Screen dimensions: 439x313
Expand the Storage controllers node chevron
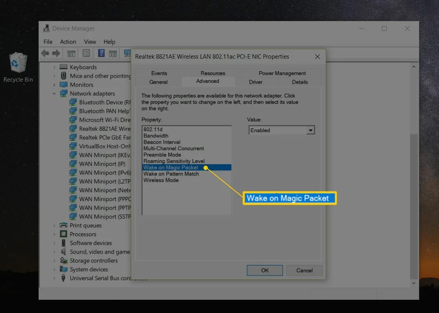(54, 261)
